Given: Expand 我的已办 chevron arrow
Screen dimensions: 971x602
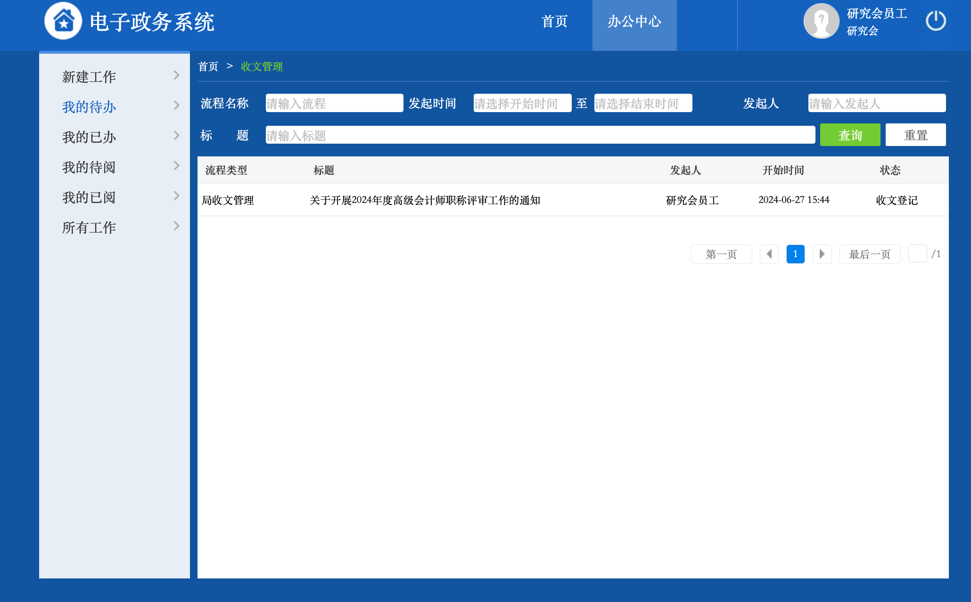Looking at the screenshot, I should (x=176, y=136).
